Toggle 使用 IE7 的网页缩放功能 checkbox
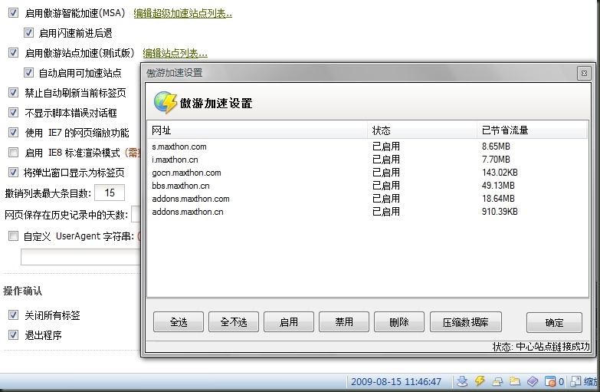600x392 pixels. coord(13,132)
